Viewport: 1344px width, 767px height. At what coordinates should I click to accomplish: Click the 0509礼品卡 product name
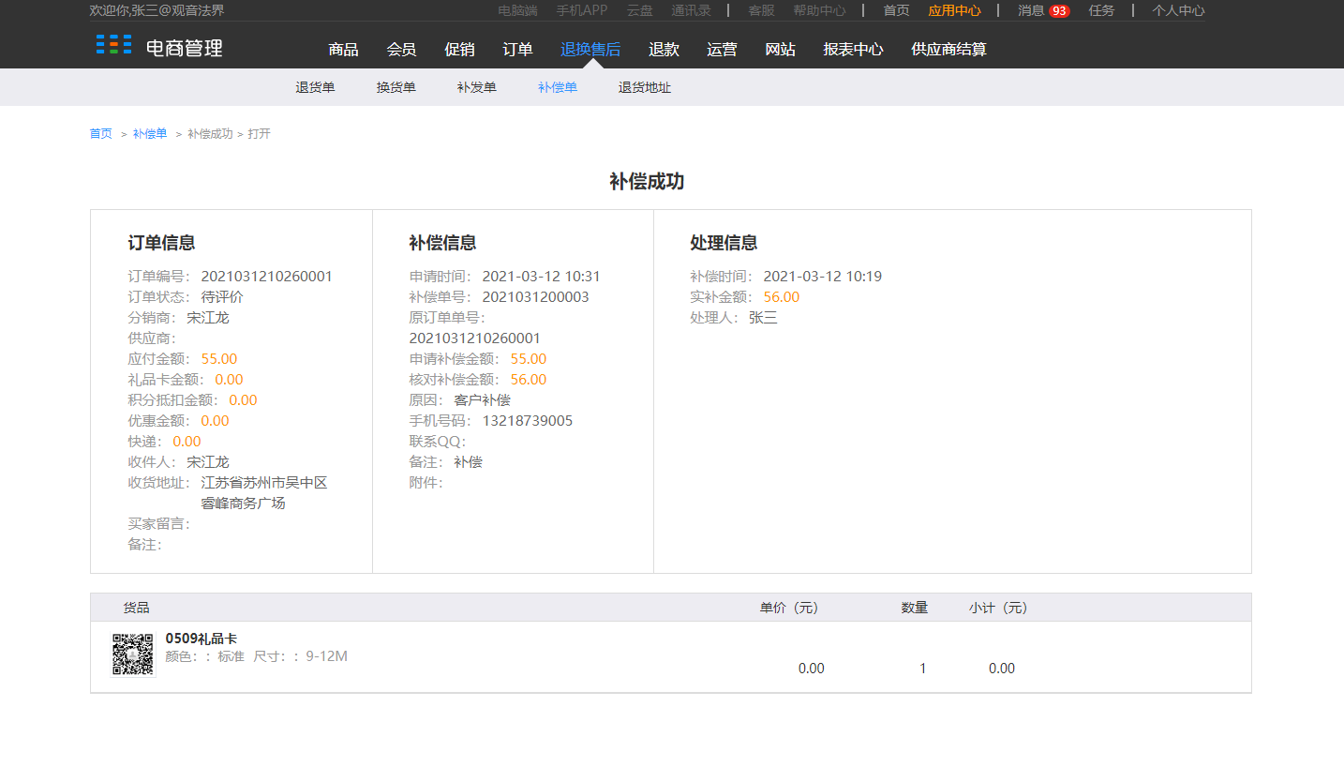coord(202,639)
